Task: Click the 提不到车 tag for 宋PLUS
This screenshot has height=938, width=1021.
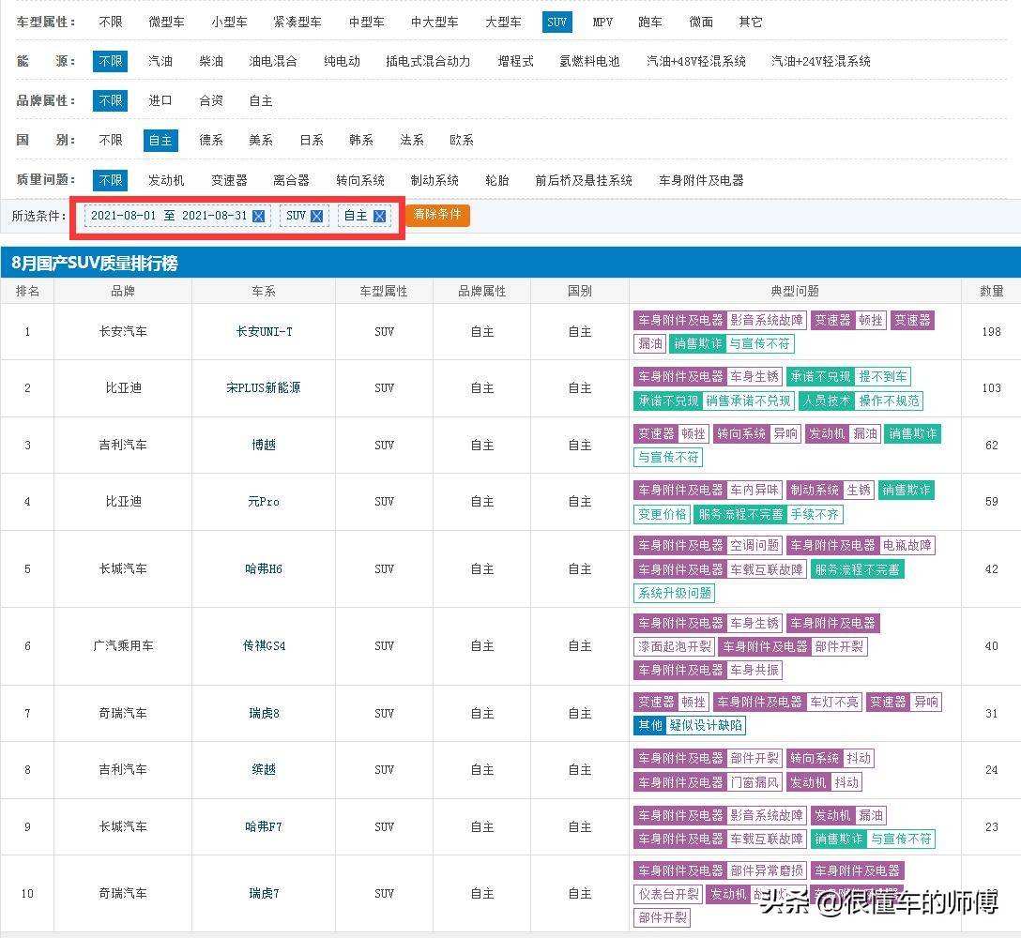Action: point(882,376)
